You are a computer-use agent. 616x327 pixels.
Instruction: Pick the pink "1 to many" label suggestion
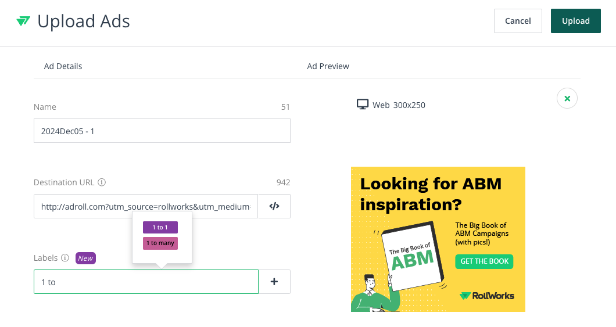pyautogui.click(x=160, y=243)
